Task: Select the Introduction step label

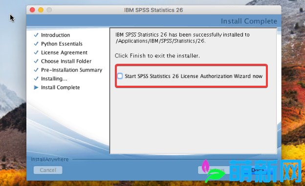Action: point(55,35)
